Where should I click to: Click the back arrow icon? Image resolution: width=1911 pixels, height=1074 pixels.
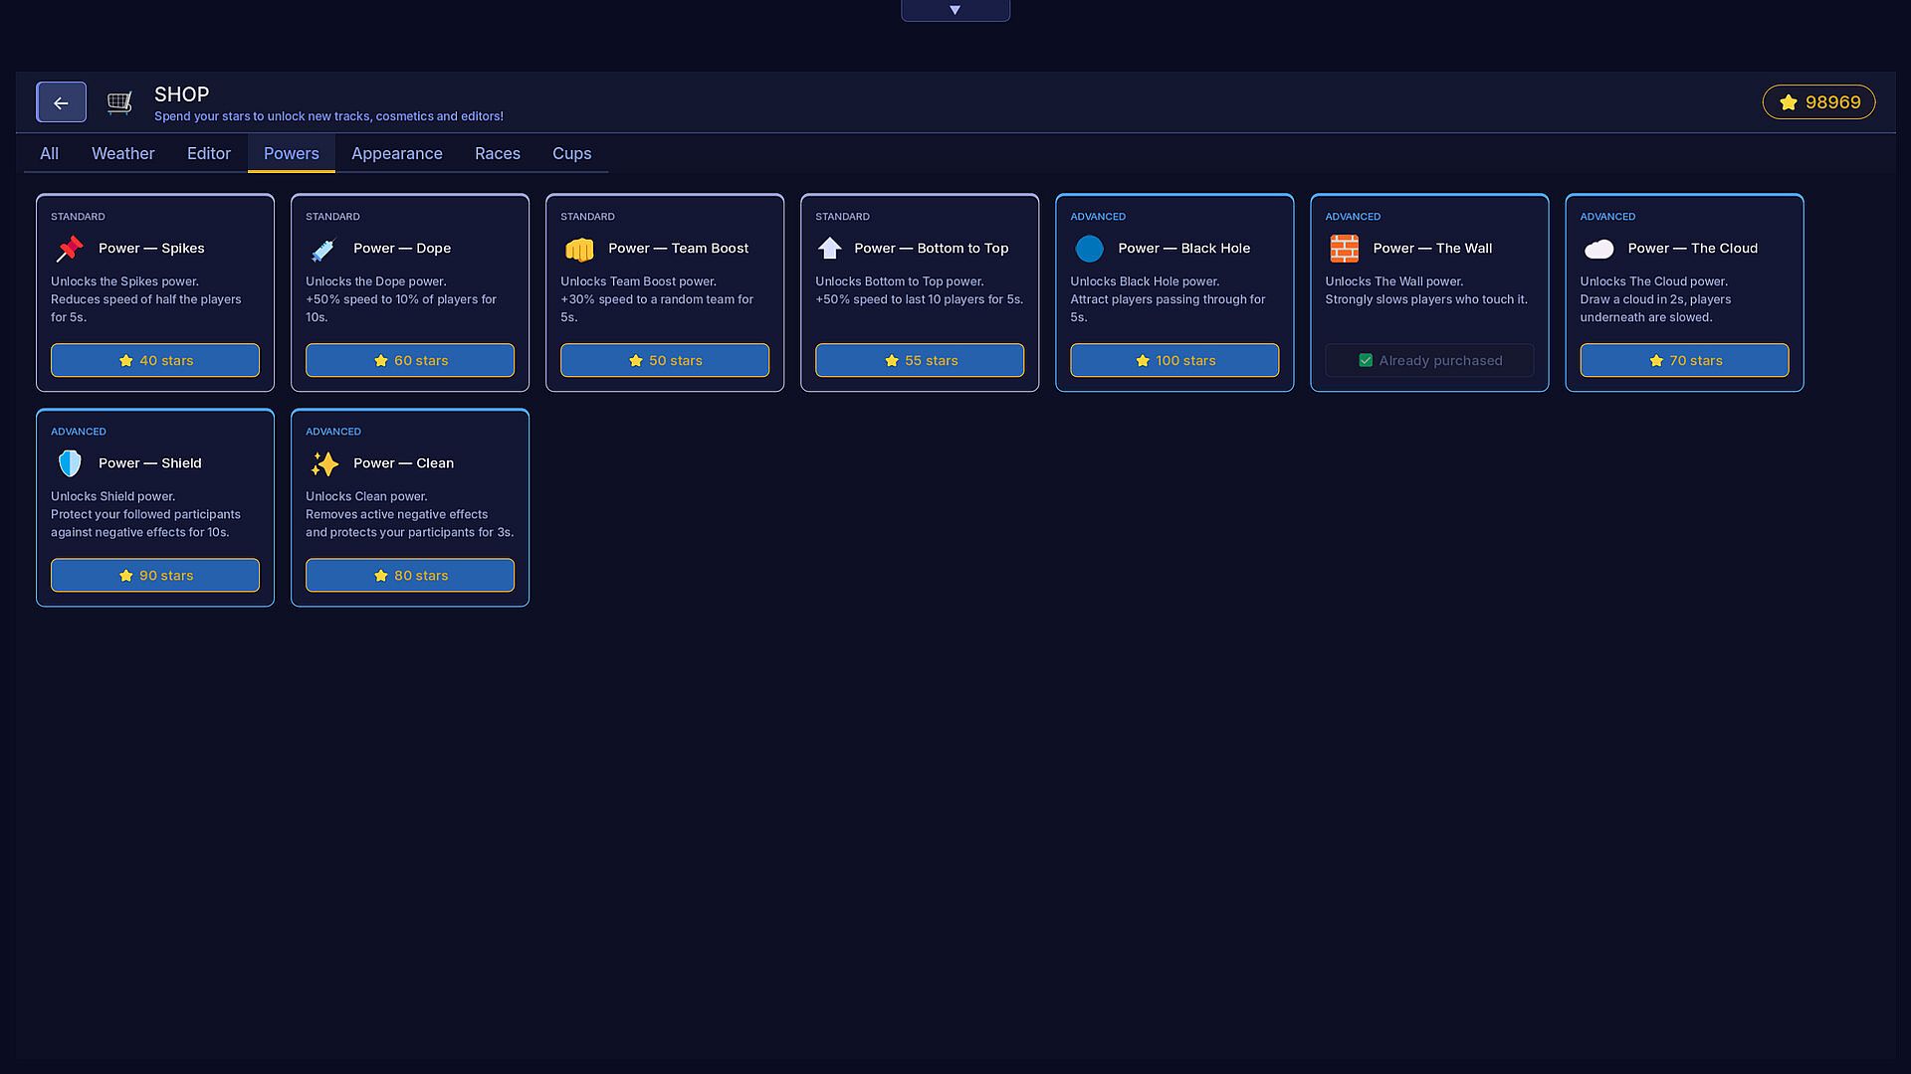61,102
